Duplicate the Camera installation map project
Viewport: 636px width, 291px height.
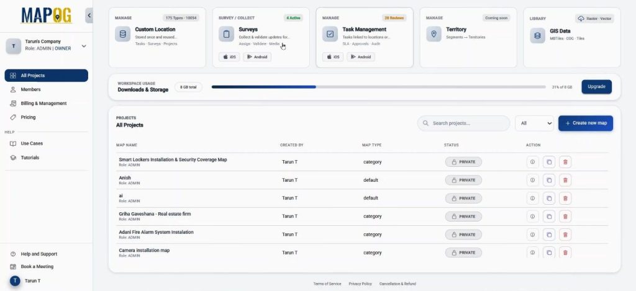549,253
